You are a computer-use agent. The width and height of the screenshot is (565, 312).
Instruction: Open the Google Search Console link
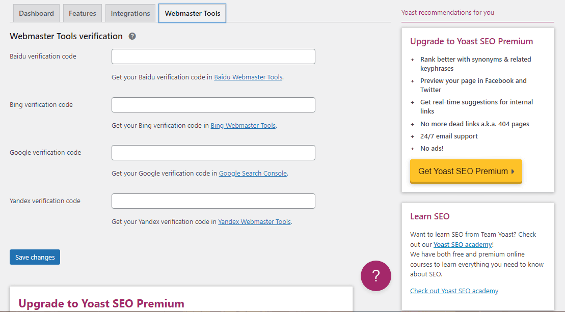click(x=253, y=173)
